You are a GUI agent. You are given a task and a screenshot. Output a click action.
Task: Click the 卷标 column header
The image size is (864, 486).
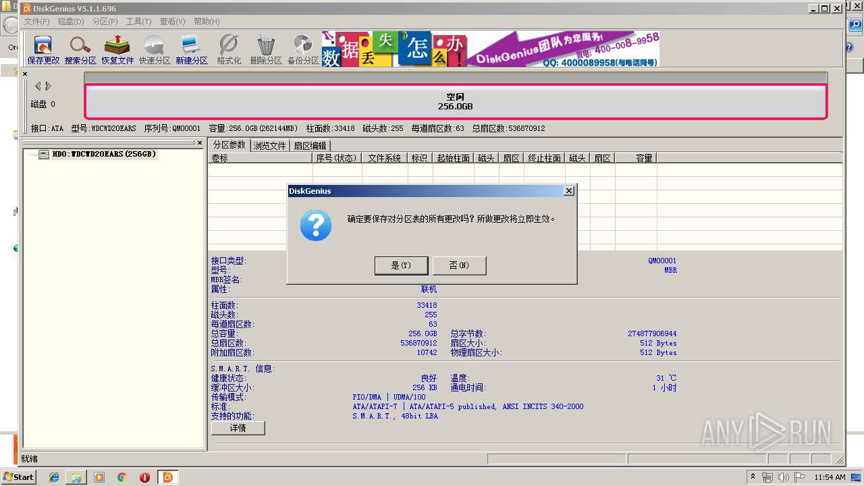point(261,158)
